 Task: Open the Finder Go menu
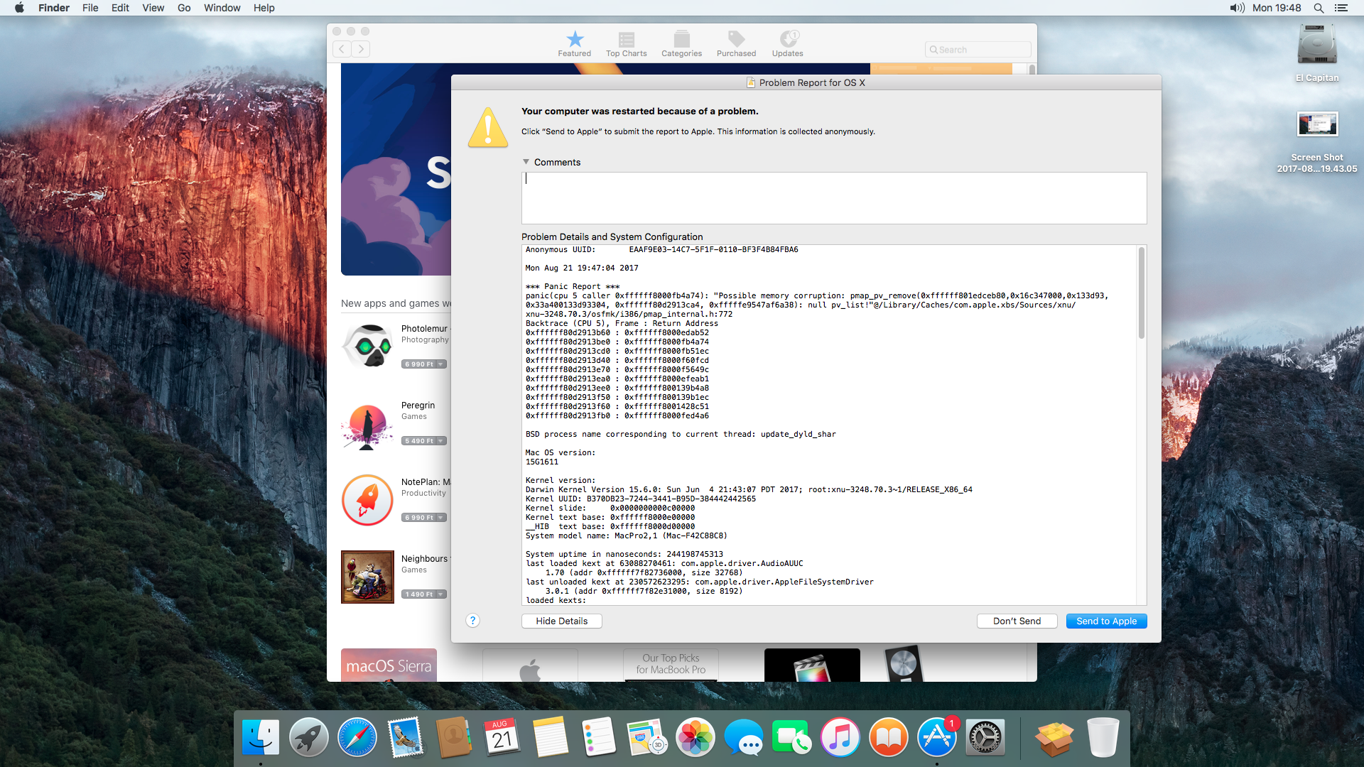(184, 8)
